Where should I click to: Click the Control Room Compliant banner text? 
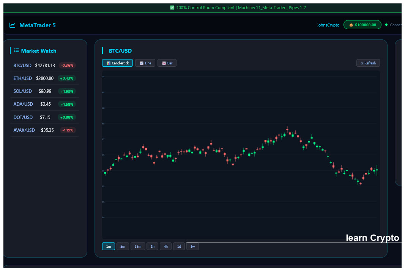tap(241, 8)
